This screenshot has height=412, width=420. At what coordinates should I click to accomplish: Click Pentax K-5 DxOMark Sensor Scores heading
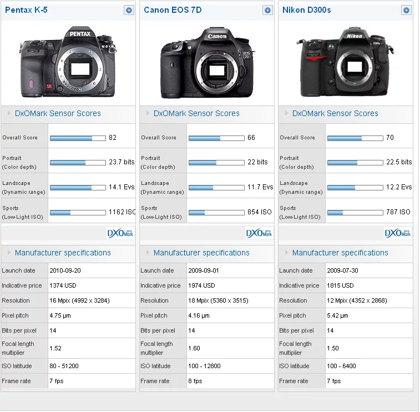coord(58,113)
